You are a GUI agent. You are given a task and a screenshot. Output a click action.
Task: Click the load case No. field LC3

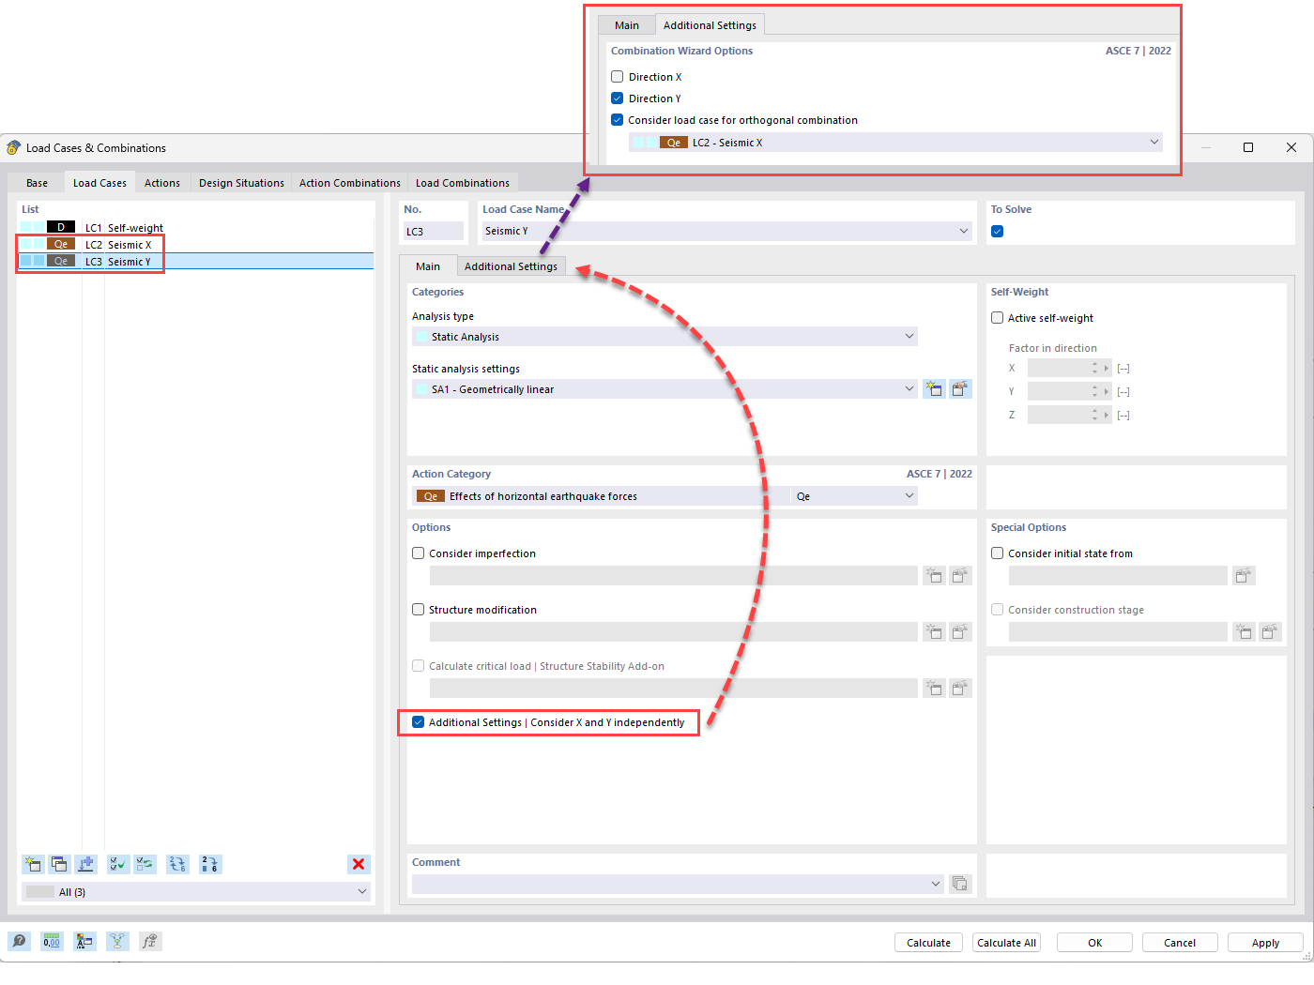(434, 232)
